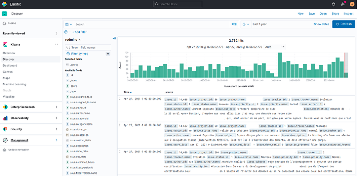Click the _id string type icon
The image size is (357, 176).
pos(67,75)
